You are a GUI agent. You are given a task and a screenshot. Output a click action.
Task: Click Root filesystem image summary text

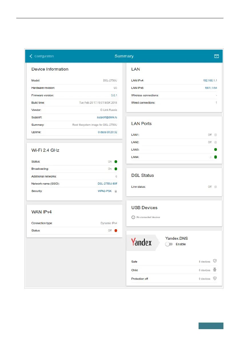[95, 125]
